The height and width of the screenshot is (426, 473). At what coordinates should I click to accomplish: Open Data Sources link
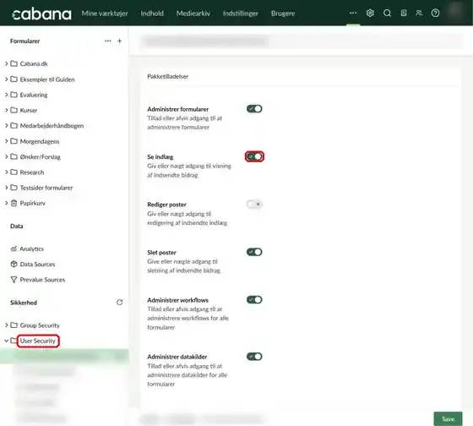37,265
